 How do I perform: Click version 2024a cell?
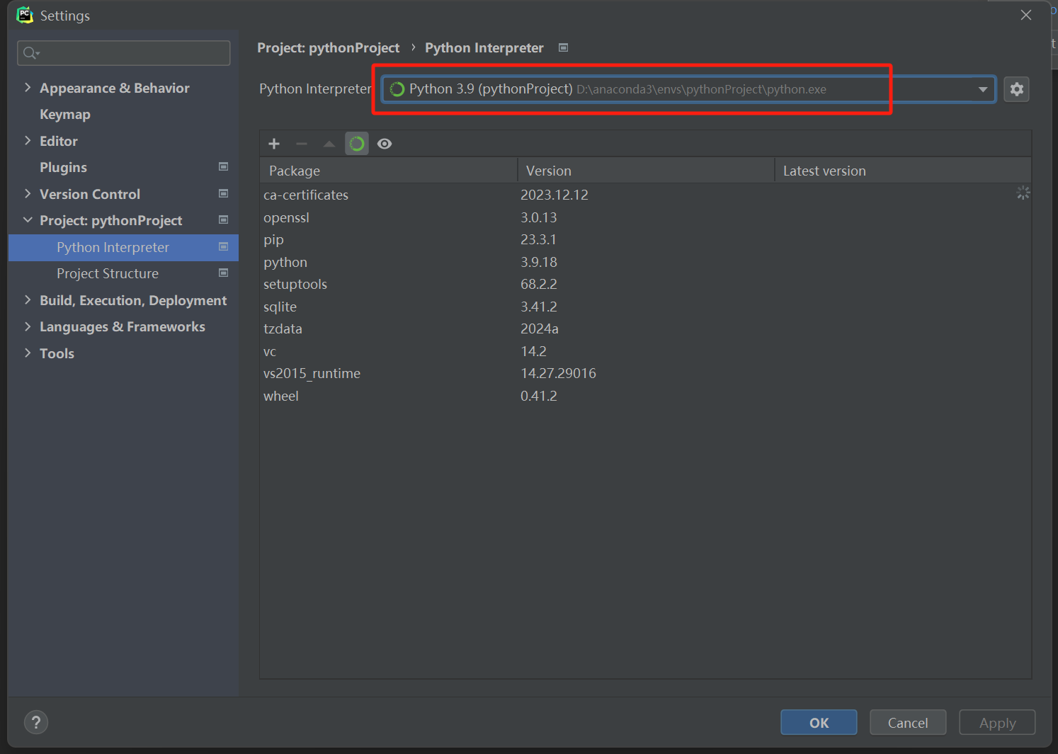pyautogui.click(x=540, y=329)
